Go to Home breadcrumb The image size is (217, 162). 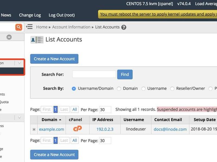point(42,27)
